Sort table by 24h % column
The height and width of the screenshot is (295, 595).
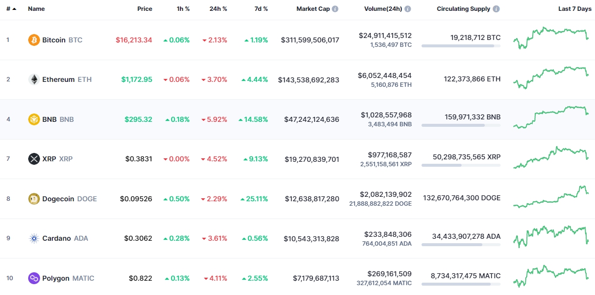[217, 9]
